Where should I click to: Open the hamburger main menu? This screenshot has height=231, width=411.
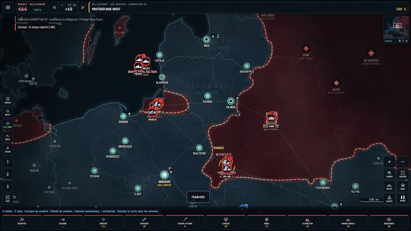8,7
